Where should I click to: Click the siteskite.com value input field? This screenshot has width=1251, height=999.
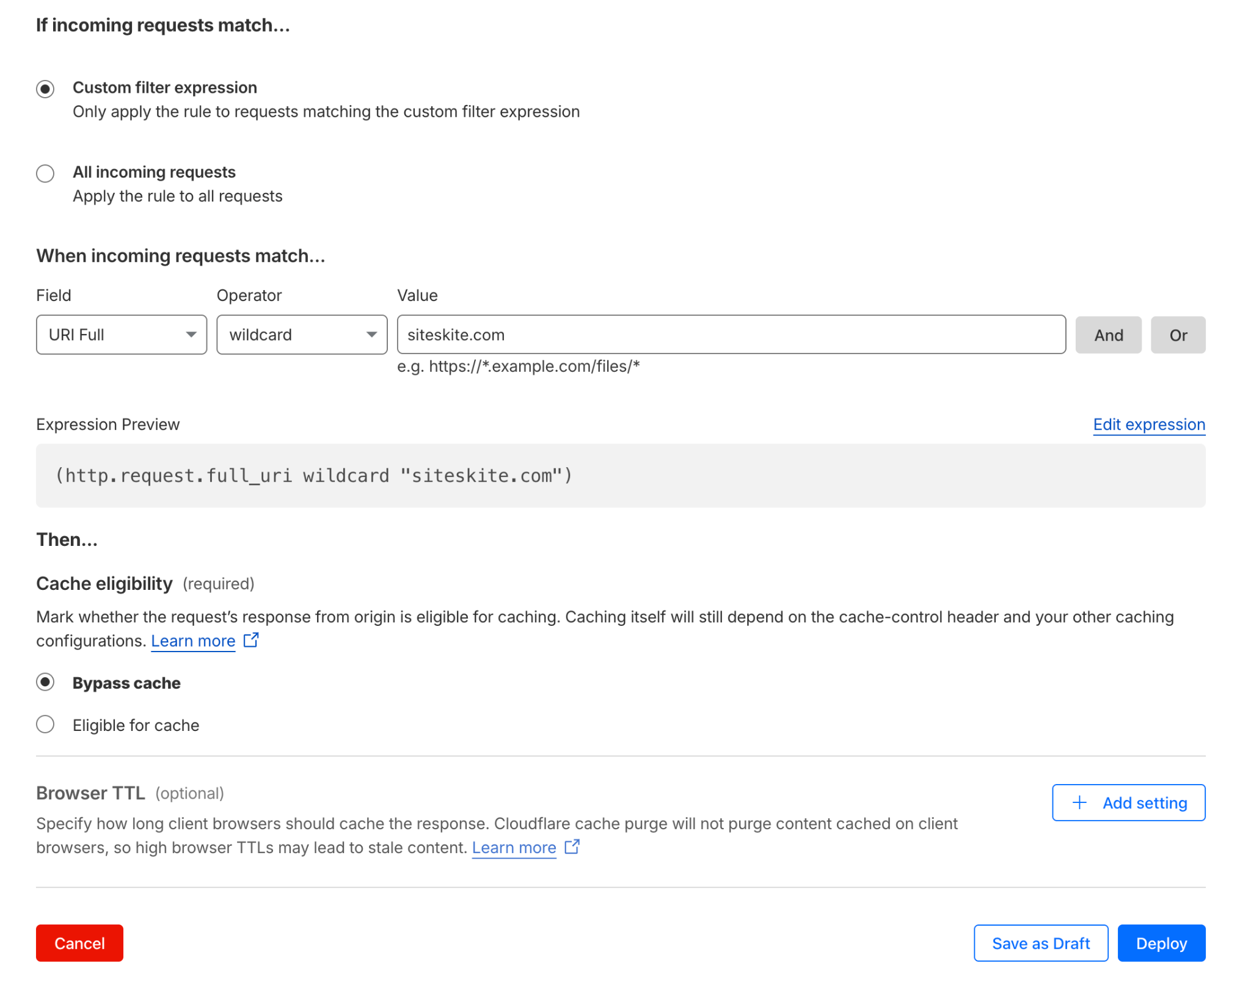point(731,335)
